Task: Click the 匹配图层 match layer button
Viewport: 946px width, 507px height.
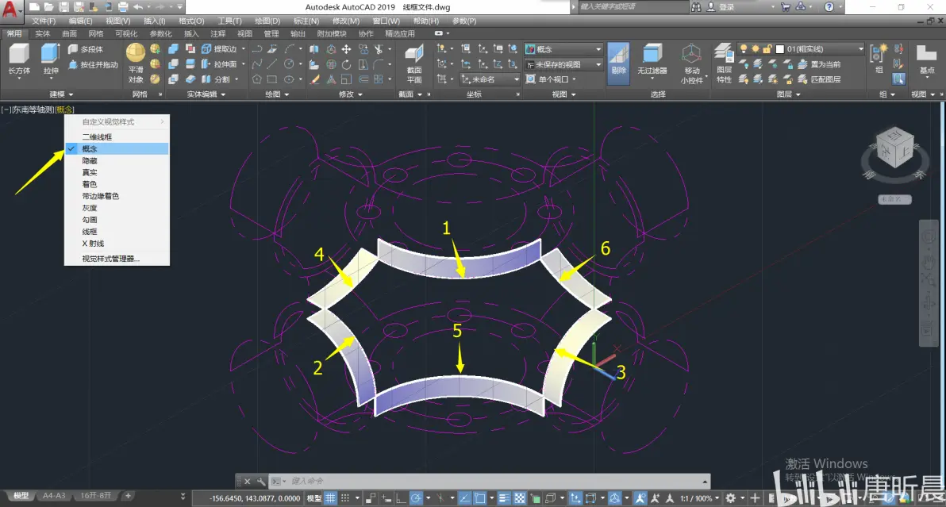Action: point(819,79)
